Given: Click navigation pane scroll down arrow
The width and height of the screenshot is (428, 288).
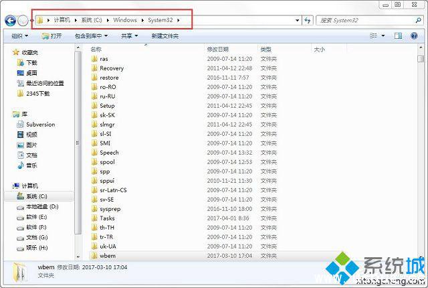Looking at the screenshot, I should pos(78,257).
